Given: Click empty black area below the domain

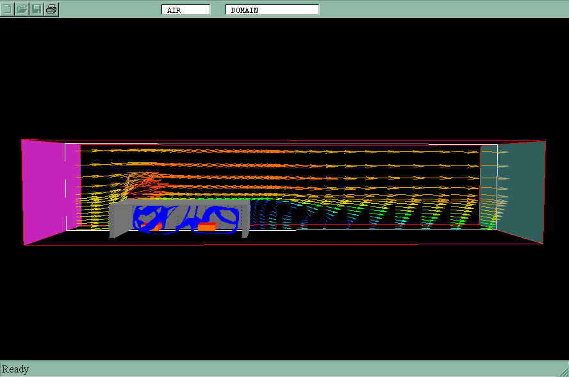Looking at the screenshot, I should point(284,301).
